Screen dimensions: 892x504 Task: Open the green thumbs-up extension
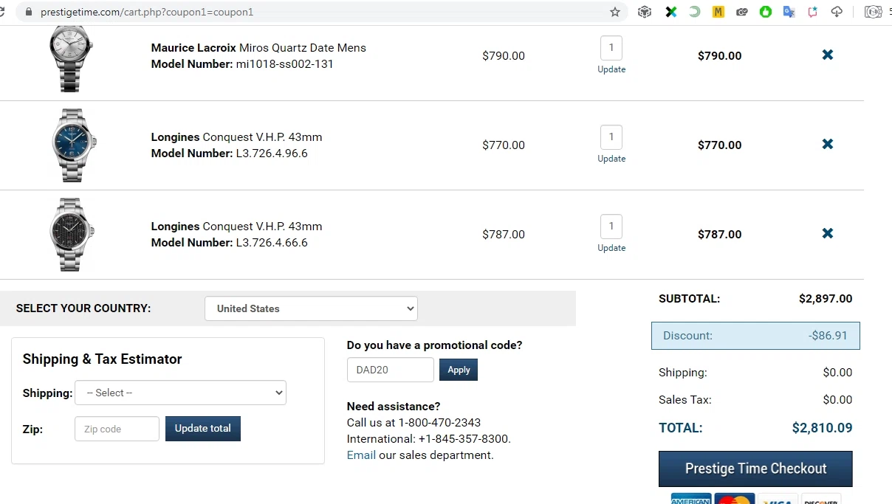point(766,12)
